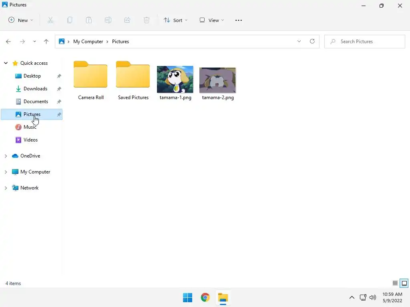This screenshot has height=307, width=410.
Task: Launch Google Chrome from the taskbar
Action: coord(205,297)
